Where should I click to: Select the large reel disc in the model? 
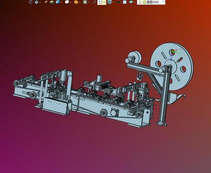(x=172, y=66)
